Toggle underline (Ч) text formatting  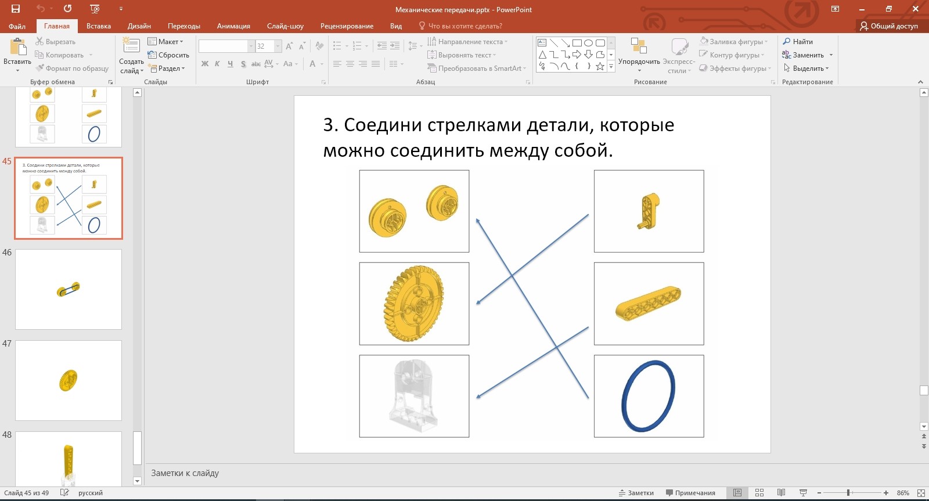pyautogui.click(x=230, y=64)
